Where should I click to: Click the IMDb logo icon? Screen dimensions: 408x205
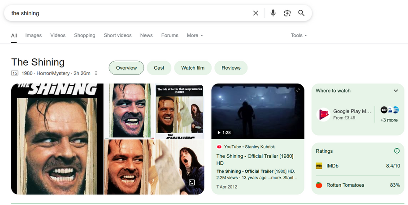point(319,166)
